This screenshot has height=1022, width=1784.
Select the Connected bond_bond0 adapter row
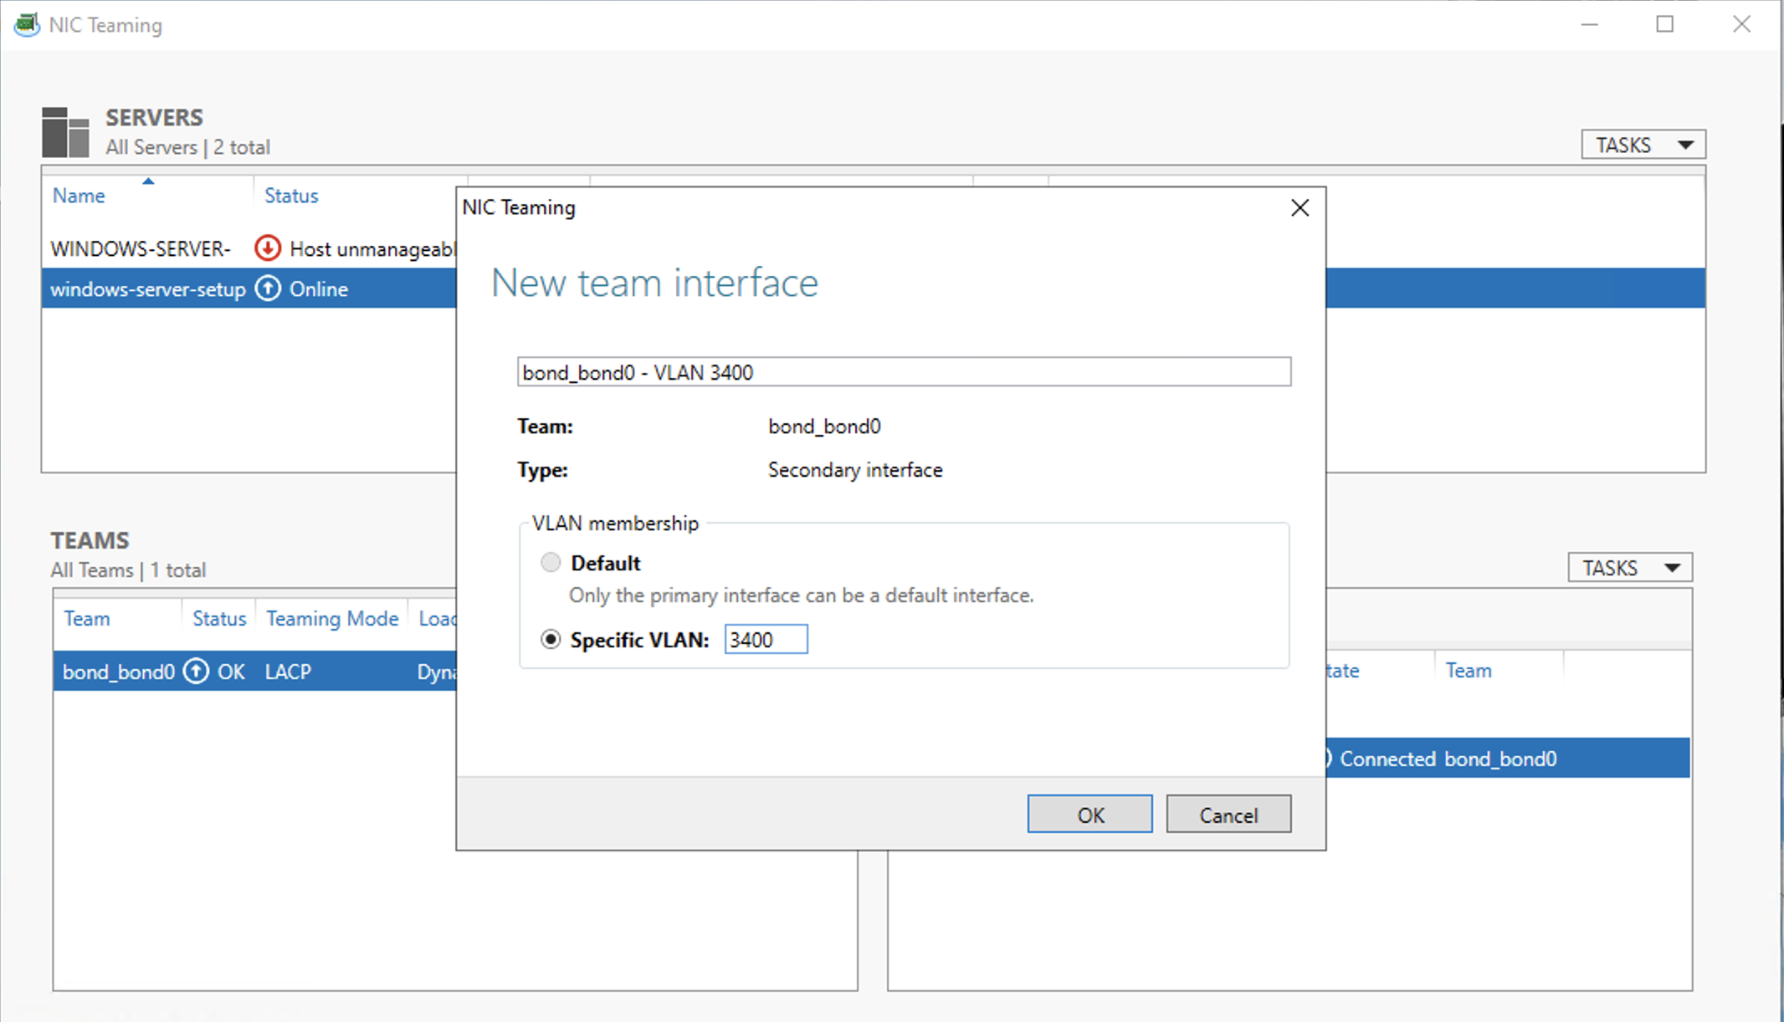coord(1508,758)
